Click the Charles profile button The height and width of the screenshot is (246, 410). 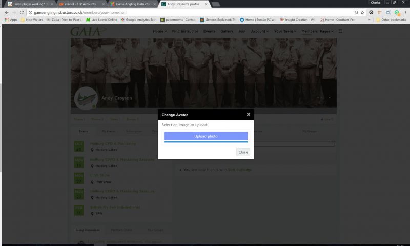coord(376,3)
